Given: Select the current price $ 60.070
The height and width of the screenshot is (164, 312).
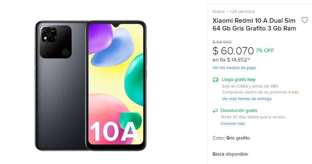Looking at the screenshot, I should pos(233,51).
